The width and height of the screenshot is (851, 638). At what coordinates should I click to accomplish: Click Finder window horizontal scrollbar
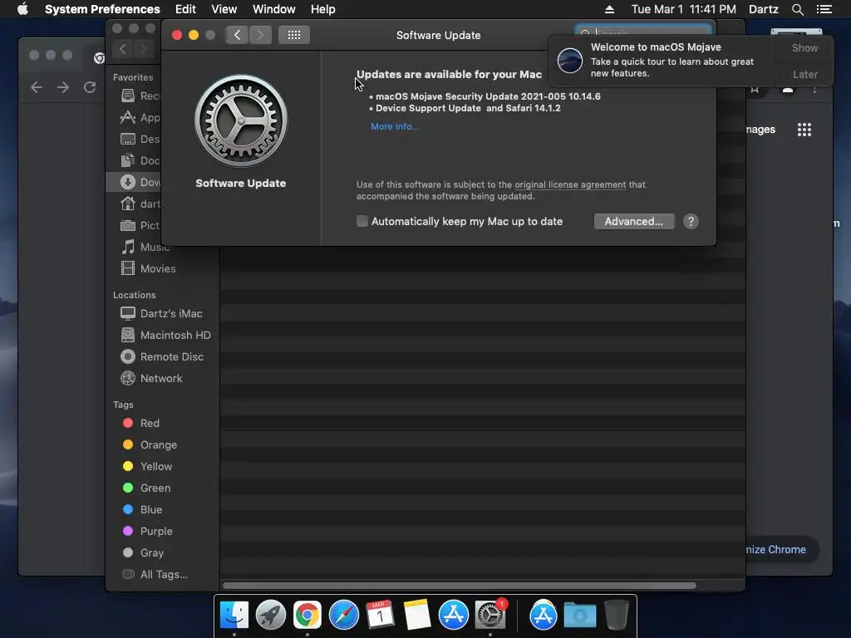tap(459, 586)
